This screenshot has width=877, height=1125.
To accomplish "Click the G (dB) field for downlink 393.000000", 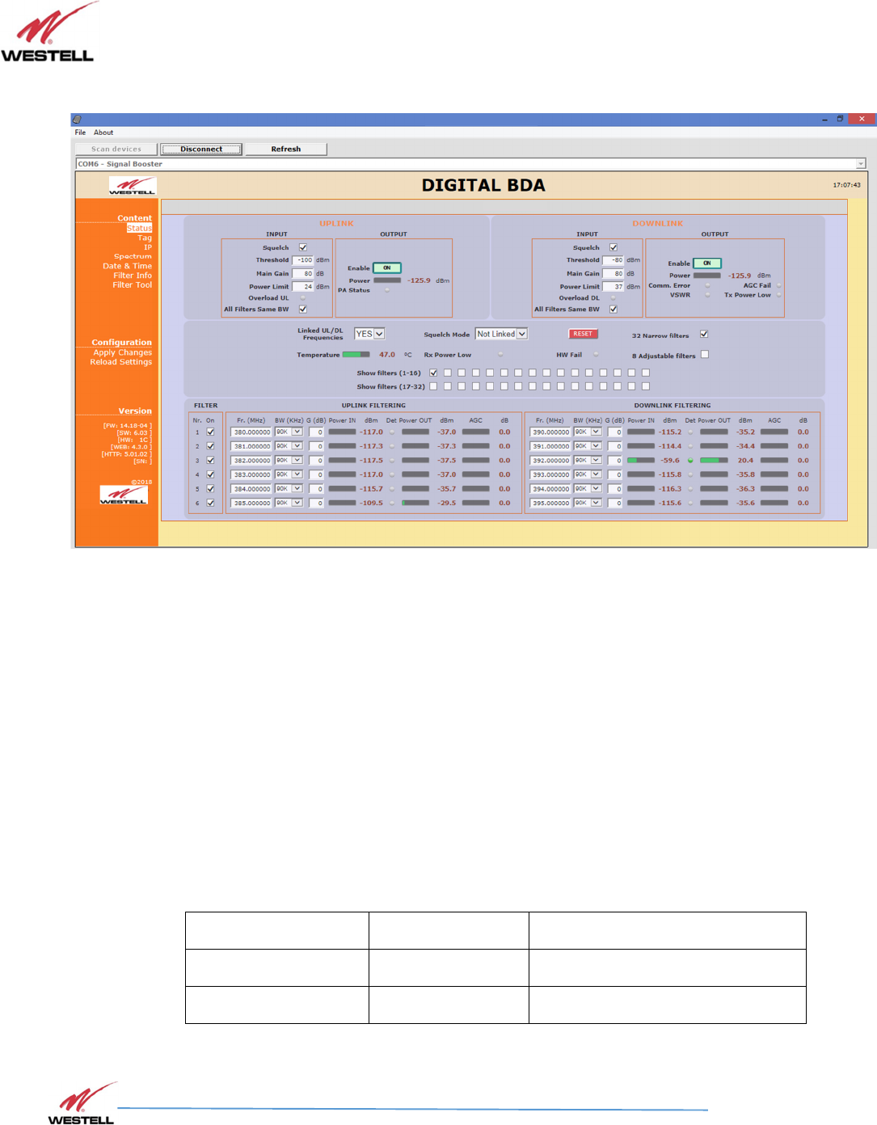I will (615, 474).
